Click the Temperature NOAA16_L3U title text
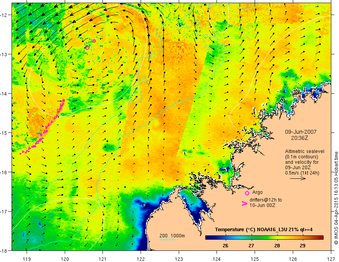 coord(263,229)
